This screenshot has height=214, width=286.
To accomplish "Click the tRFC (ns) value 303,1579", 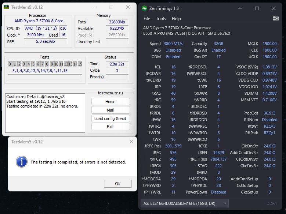I will (x=173, y=146).
